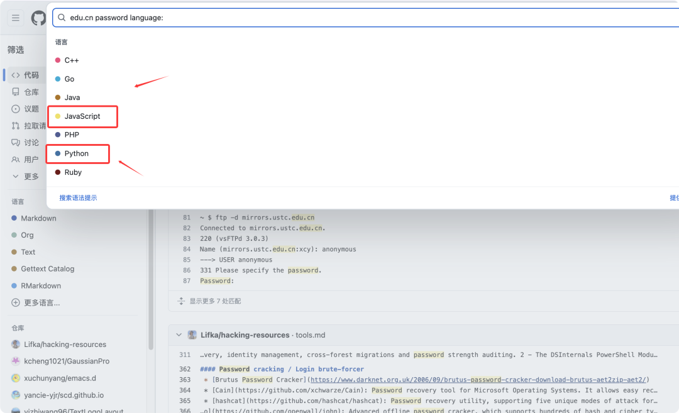Click line 362 Password cracking heading
679x413 pixels.
click(x=282, y=369)
